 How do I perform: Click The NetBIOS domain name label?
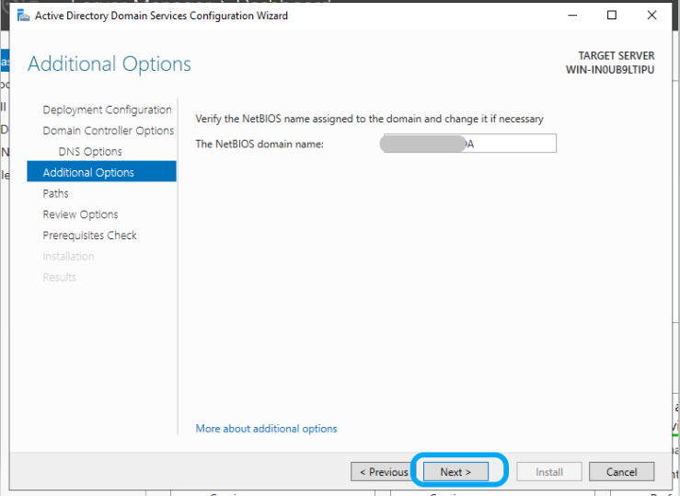tap(259, 144)
